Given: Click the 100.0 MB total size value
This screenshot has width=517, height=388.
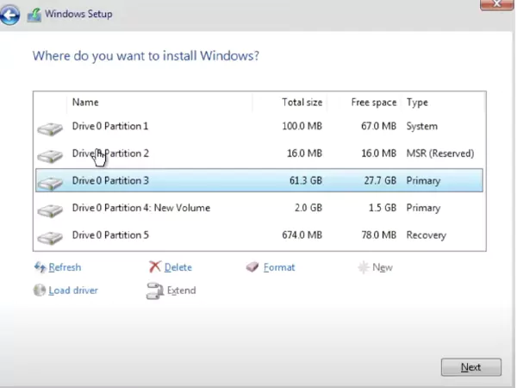Looking at the screenshot, I should point(302,126).
